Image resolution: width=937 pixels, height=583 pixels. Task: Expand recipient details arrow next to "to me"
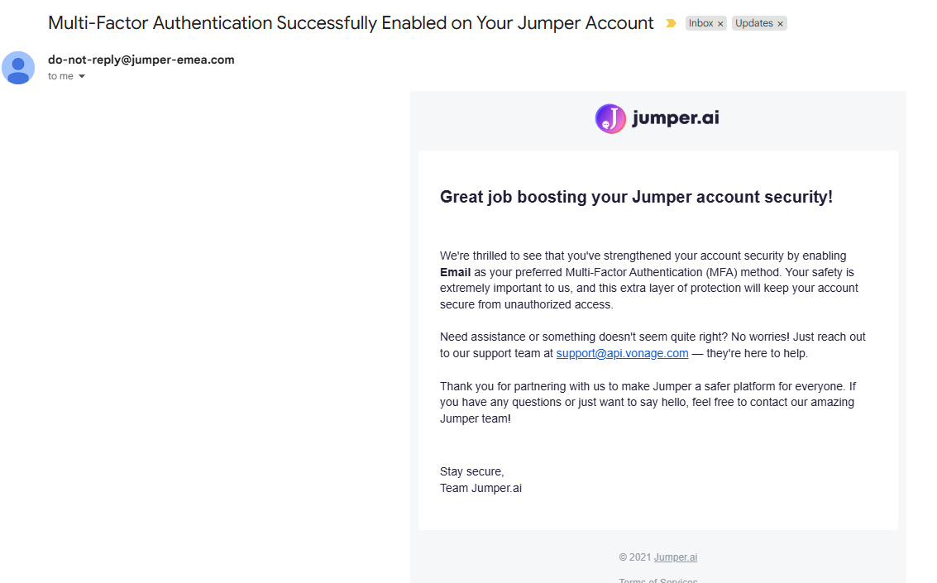click(82, 76)
